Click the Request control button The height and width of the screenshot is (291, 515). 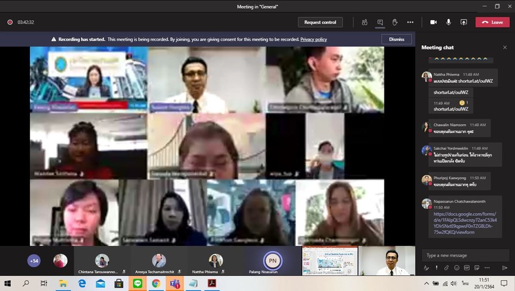tap(320, 23)
